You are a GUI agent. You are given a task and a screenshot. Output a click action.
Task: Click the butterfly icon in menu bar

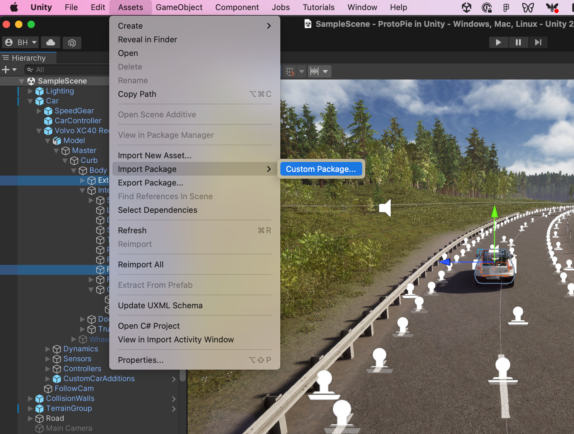[528, 7]
